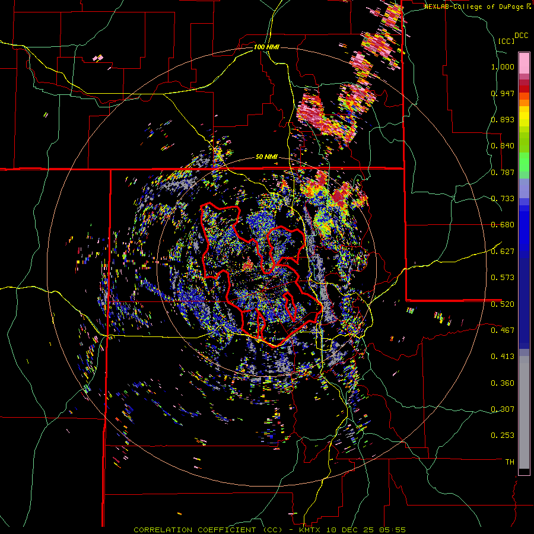The height and width of the screenshot is (534, 534).
Task: Select the 1.000 scale value
Action: tap(503, 66)
